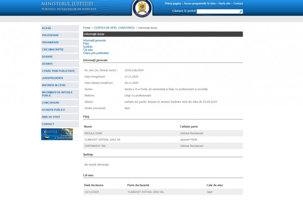Image resolution: width=303 pixels, height=200 pixels.
Task: Open Acces programatic la date link
Action: coord(200,4)
